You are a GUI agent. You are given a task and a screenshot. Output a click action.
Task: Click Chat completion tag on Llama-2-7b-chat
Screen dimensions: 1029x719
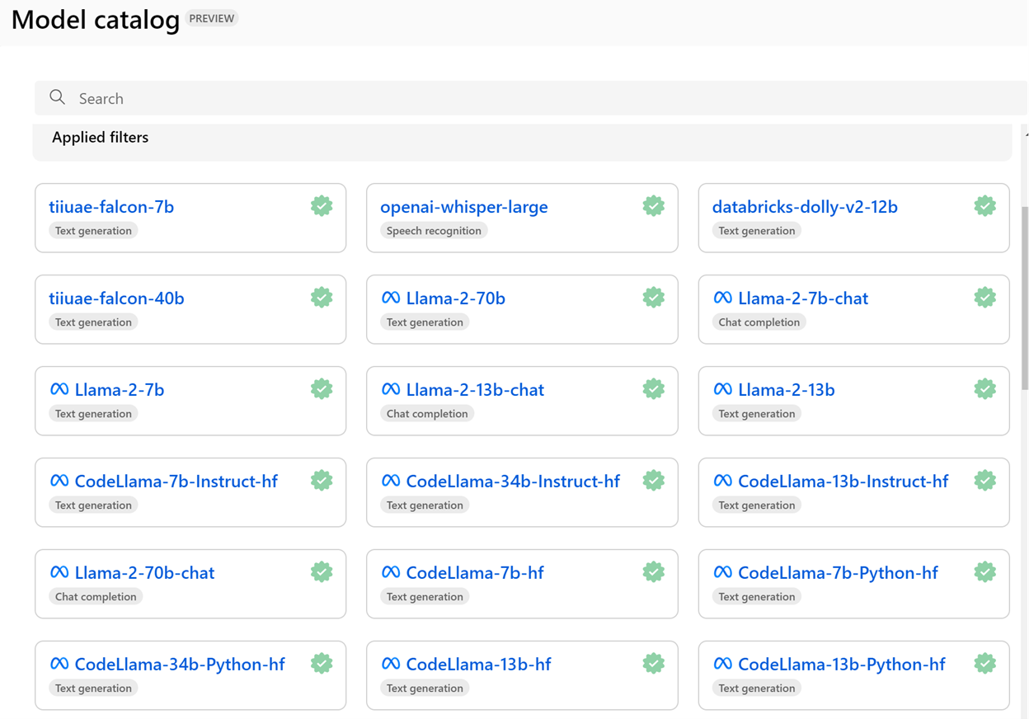pos(759,322)
